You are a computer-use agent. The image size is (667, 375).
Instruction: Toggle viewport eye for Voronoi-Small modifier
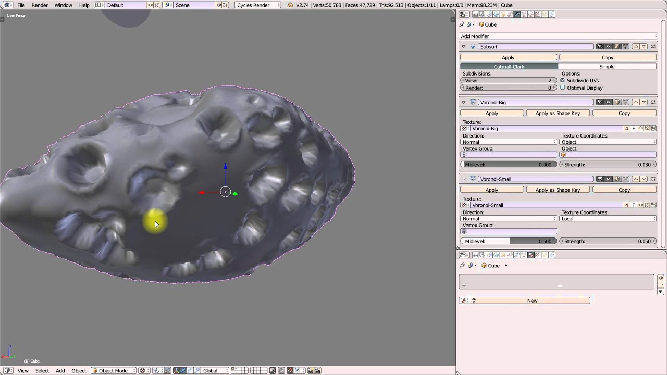(608, 179)
